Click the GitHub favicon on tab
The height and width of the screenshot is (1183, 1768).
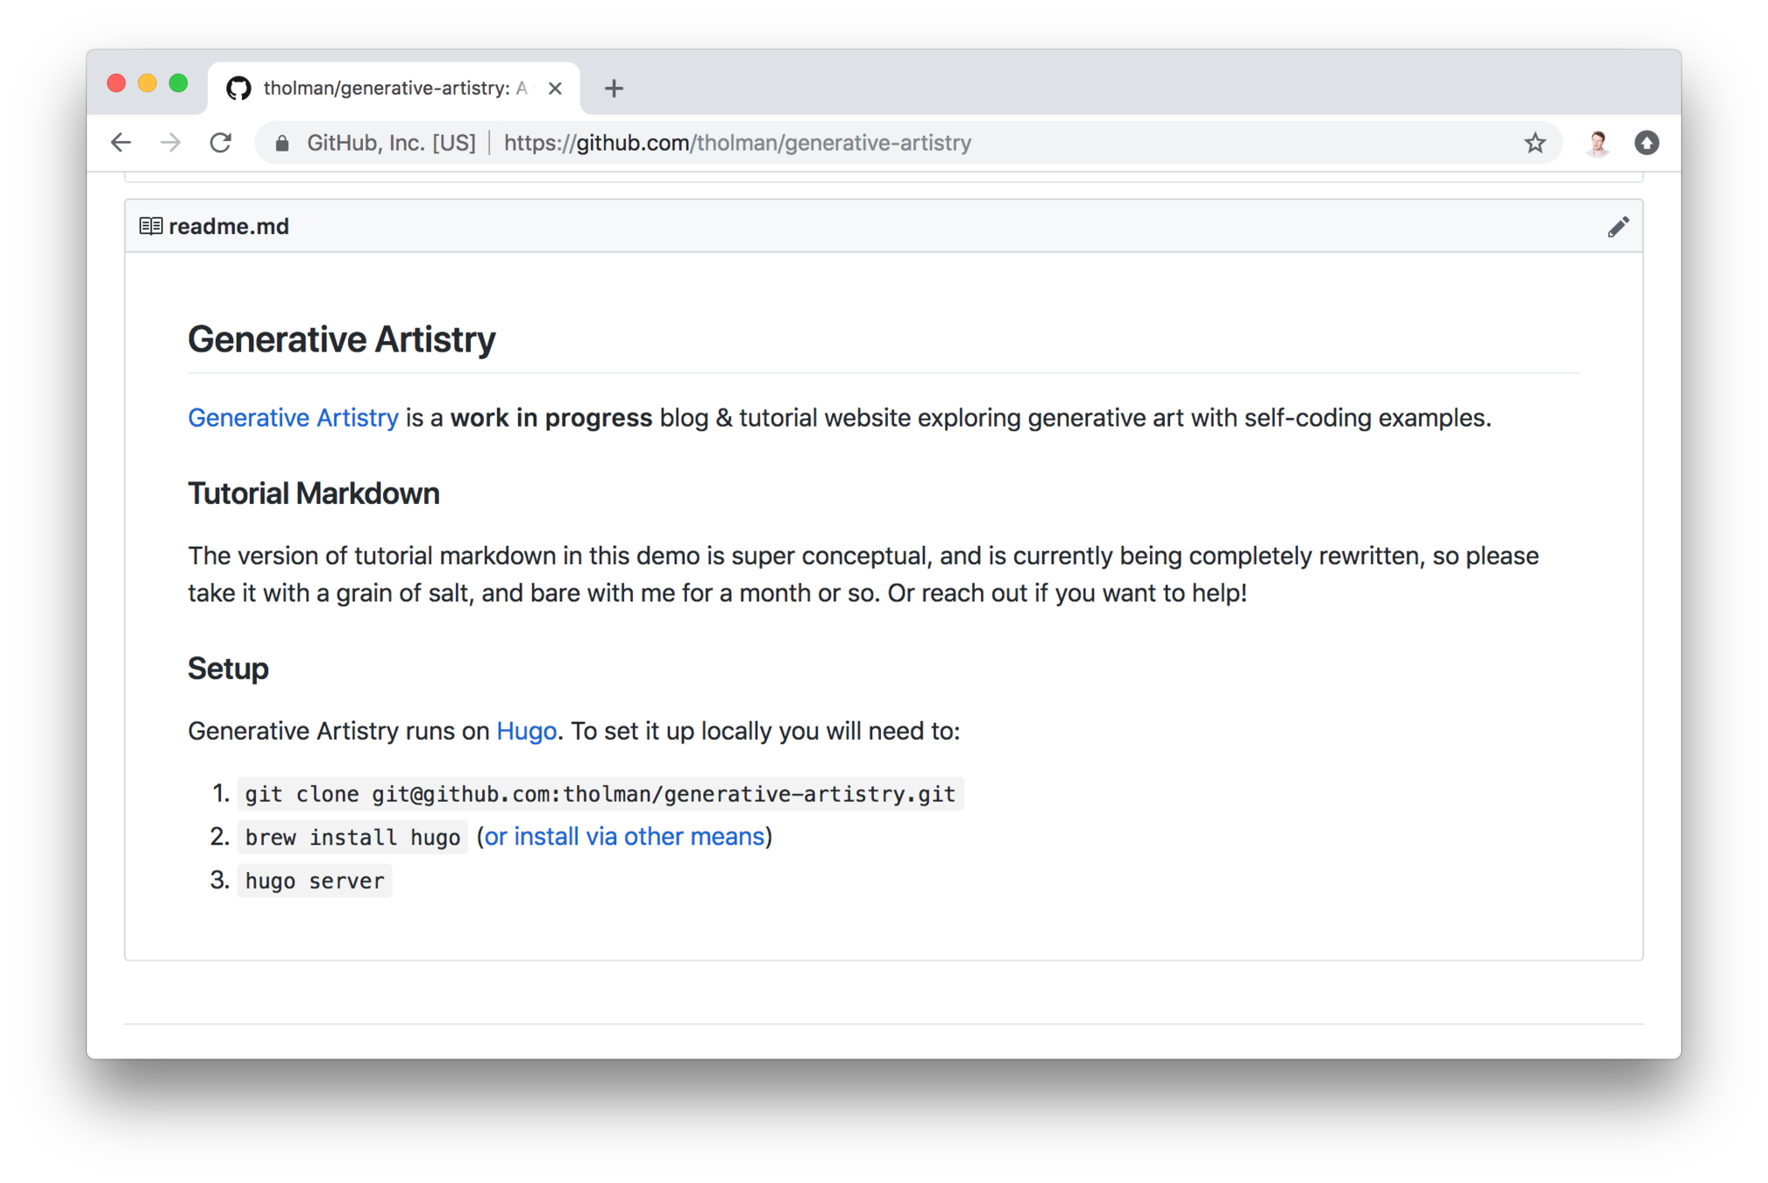(238, 89)
